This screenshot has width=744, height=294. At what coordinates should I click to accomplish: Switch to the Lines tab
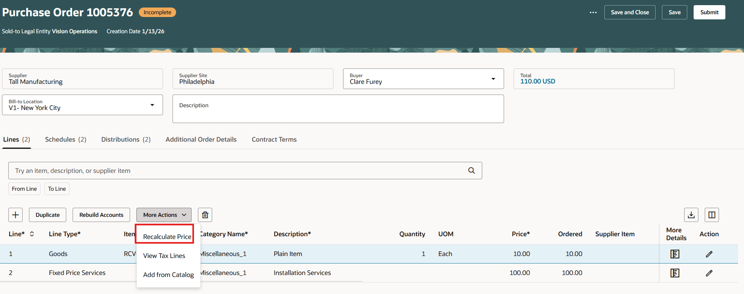pyautogui.click(x=17, y=139)
